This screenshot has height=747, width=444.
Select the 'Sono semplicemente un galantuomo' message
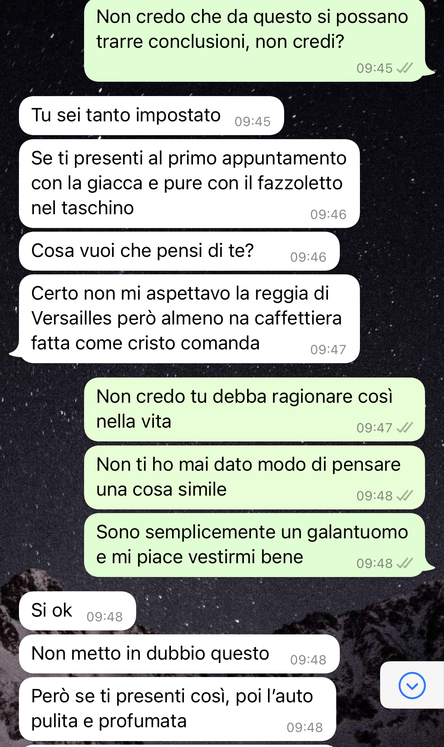click(255, 545)
